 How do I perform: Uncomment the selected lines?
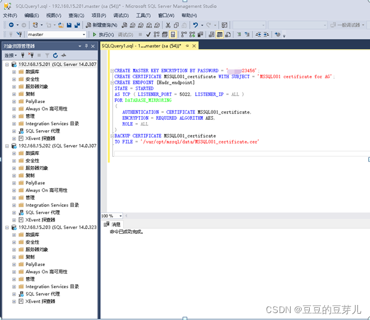point(247,34)
